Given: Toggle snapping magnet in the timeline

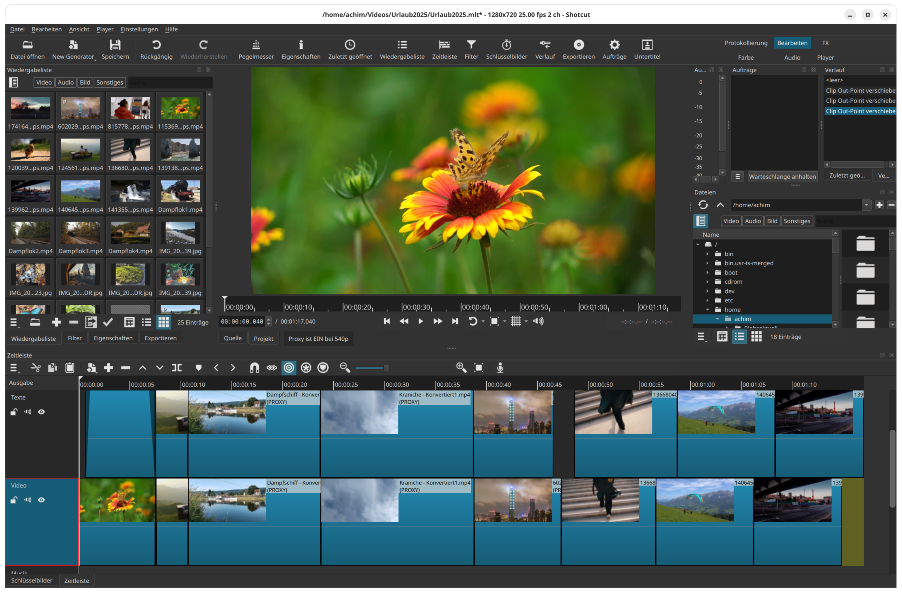Looking at the screenshot, I should click(254, 367).
